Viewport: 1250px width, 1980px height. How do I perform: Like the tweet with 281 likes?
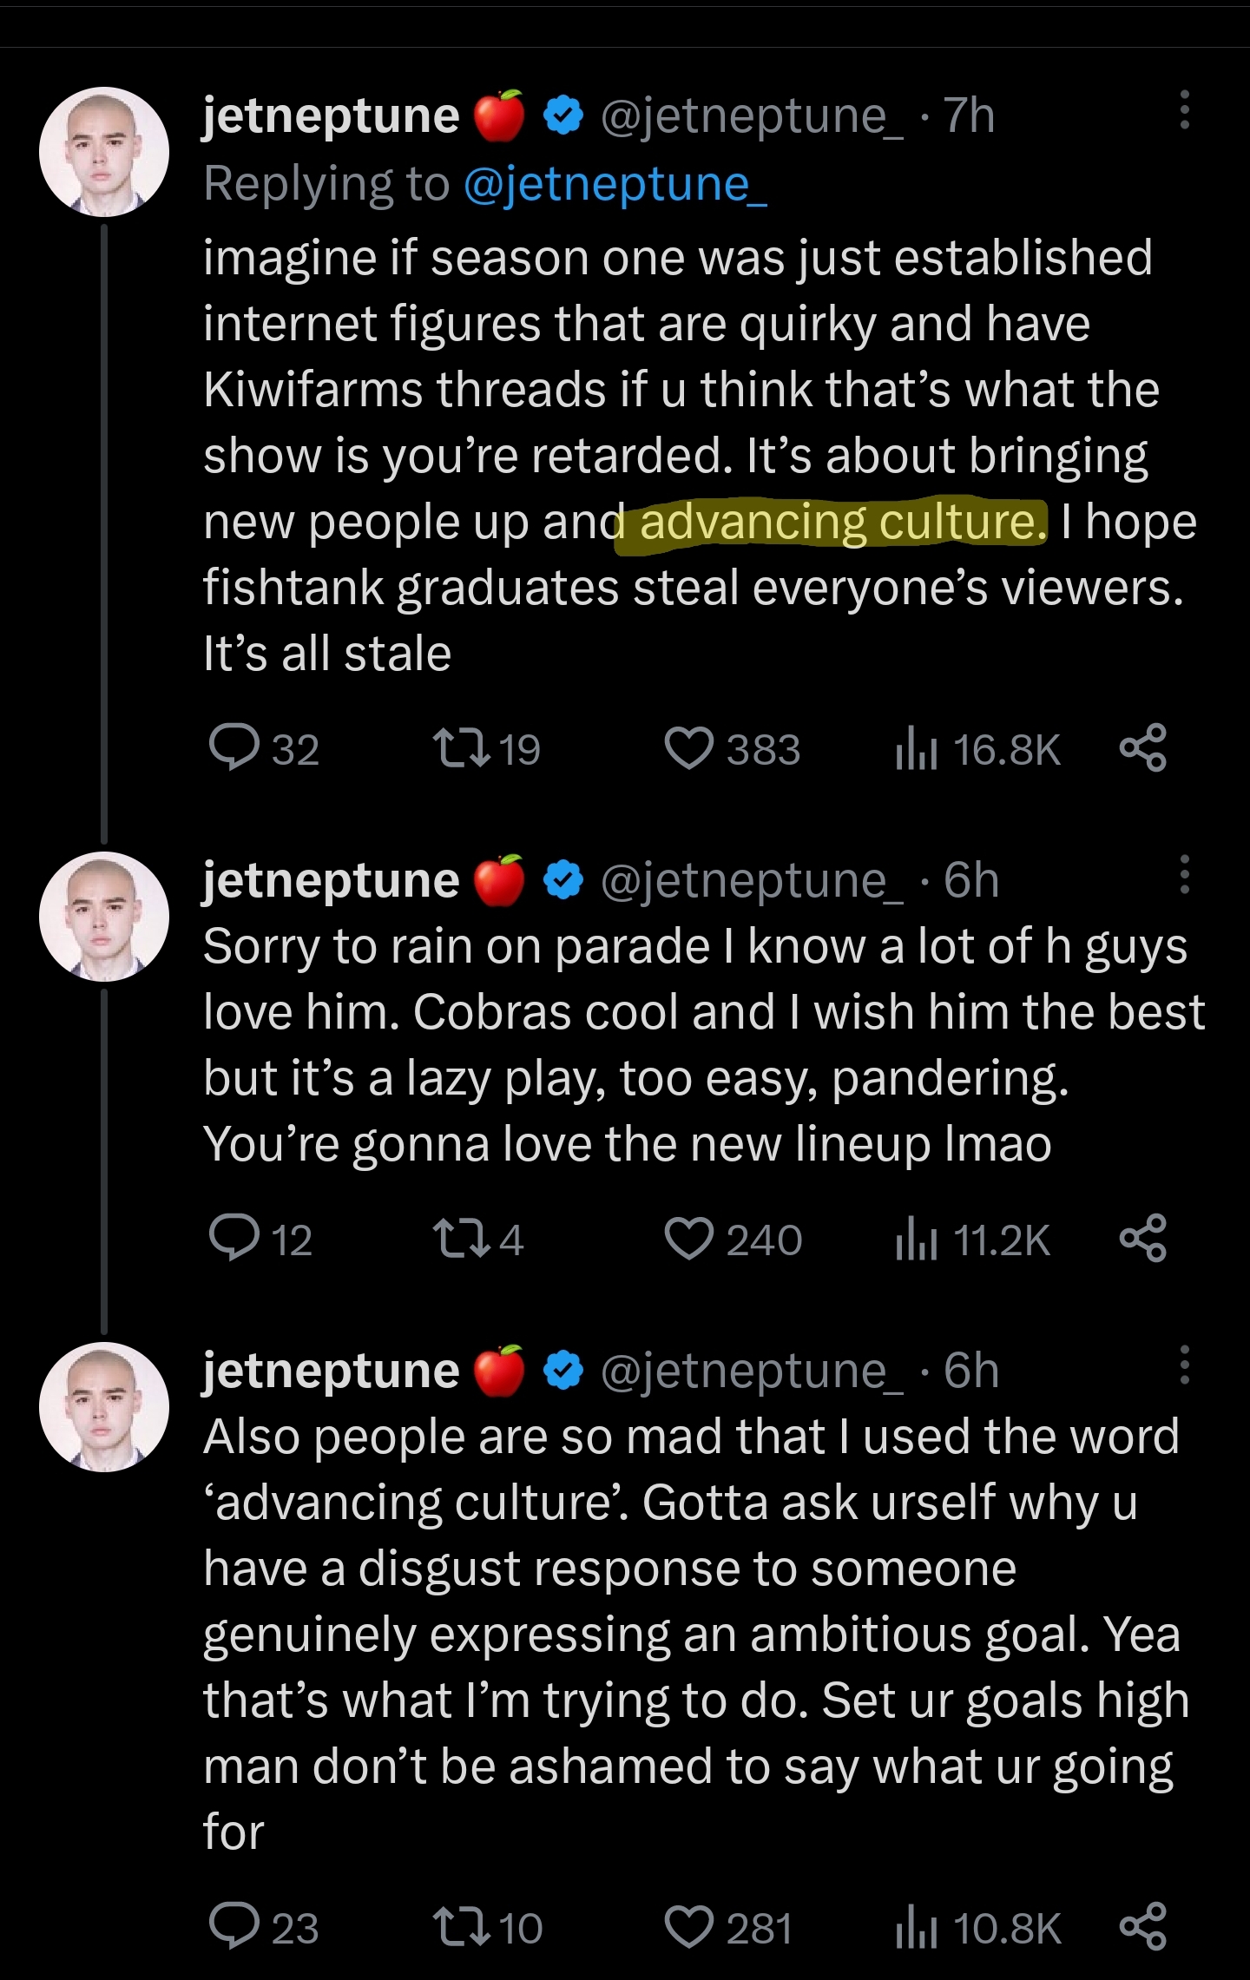(689, 1927)
